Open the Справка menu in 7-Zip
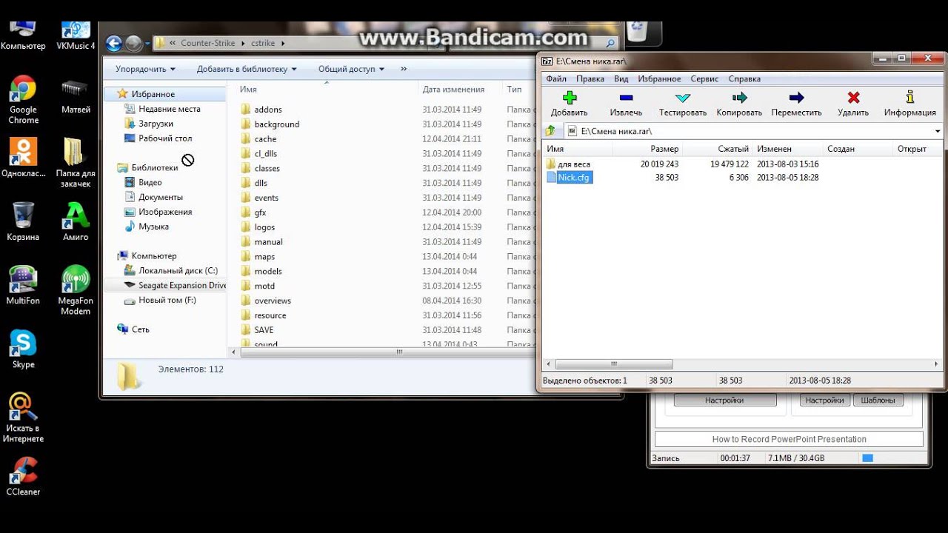Image resolution: width=948 pixels, height=533 pixels. coord(744,78)
